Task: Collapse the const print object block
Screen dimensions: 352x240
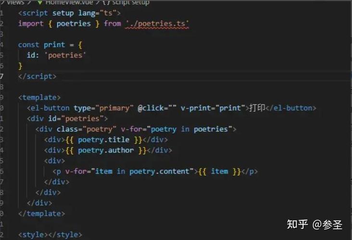Action: coord(11,45)
